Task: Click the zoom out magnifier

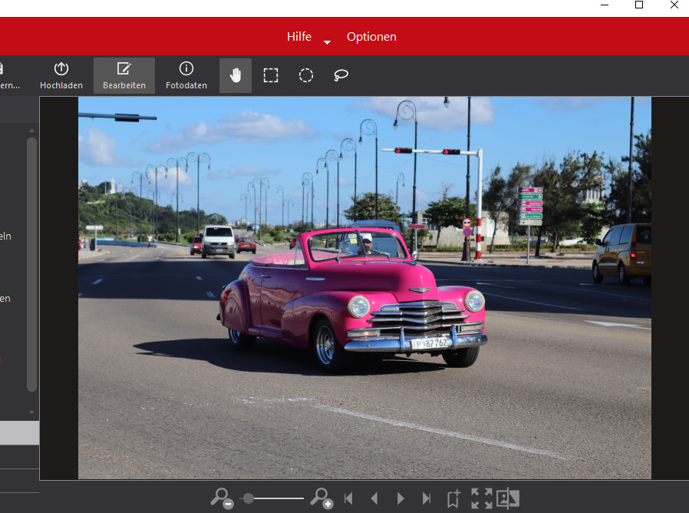Action: pyautogui.click(x=221, y=498)
